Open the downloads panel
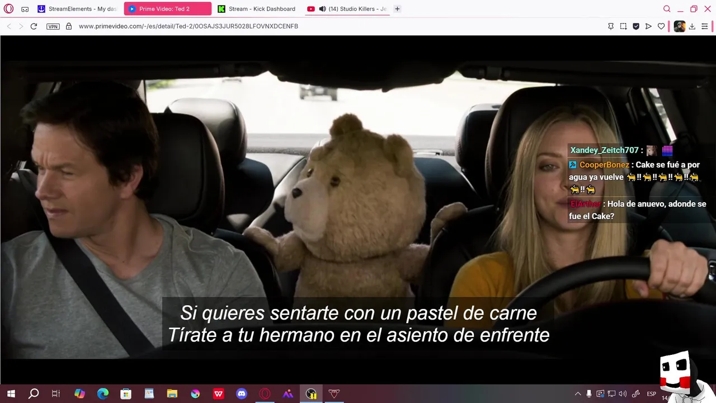Viewport: 716px width, 403px height. pos(692,26)
